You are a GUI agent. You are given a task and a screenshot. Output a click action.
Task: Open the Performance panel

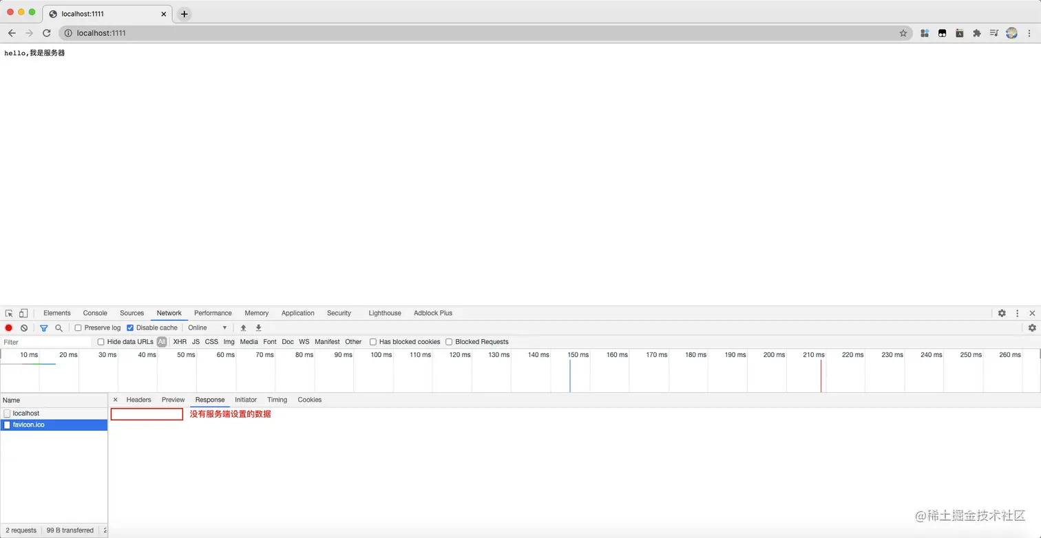pos(213,313)
